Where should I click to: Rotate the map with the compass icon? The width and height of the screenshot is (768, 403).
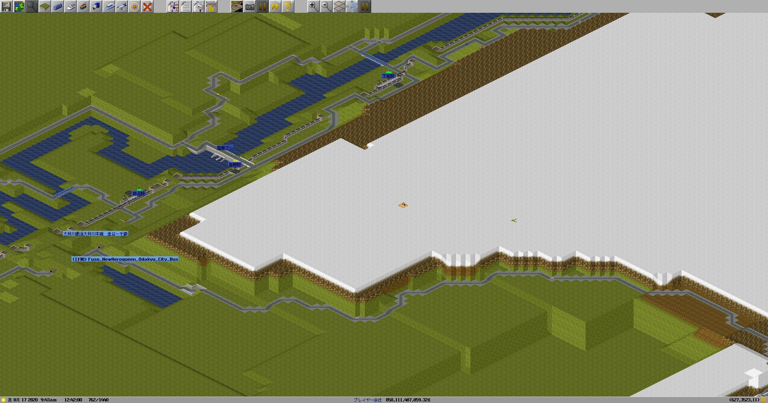click(352, 6)
